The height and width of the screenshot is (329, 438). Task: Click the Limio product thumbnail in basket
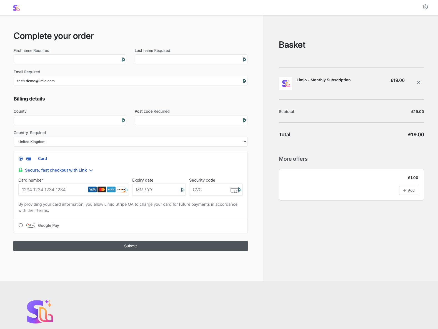coord(286,84)
